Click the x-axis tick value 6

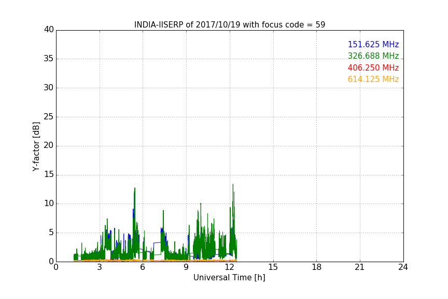coord(143,267)
